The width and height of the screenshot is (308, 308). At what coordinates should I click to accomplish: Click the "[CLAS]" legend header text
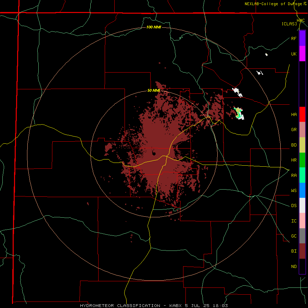289,24
